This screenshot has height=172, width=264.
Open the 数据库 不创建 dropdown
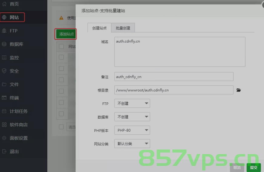(132, 117)
